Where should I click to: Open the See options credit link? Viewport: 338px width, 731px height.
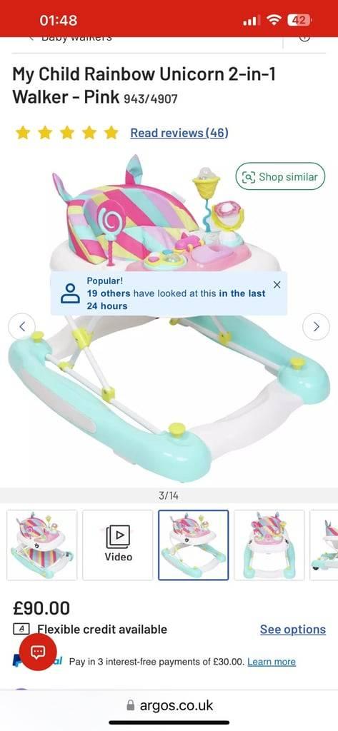293,630
